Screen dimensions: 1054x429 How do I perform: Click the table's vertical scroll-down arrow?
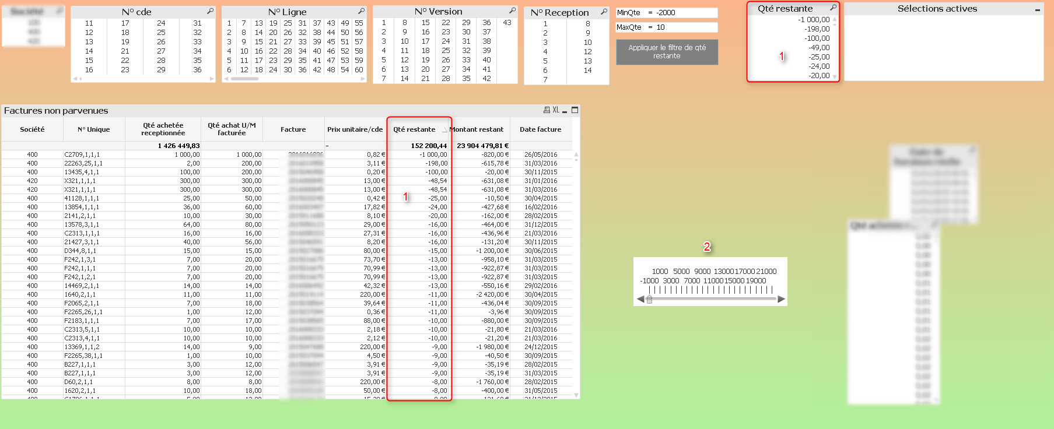coord(576,395)
